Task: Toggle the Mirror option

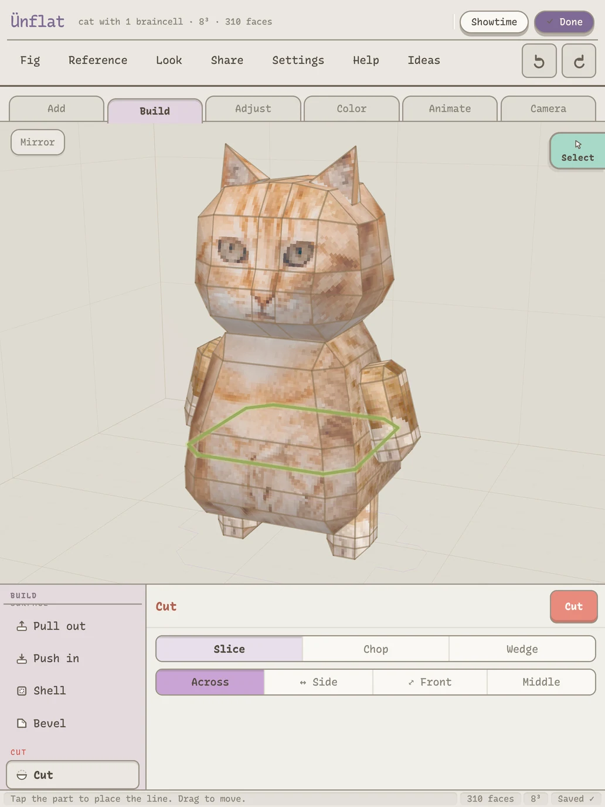Action: coord(38,143)
